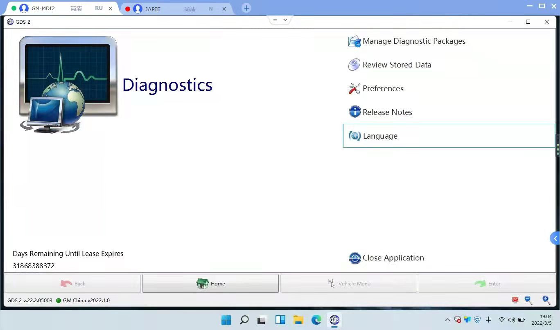Click the Release Notes info icon
560x330 pixels.
tap(355, 112)
